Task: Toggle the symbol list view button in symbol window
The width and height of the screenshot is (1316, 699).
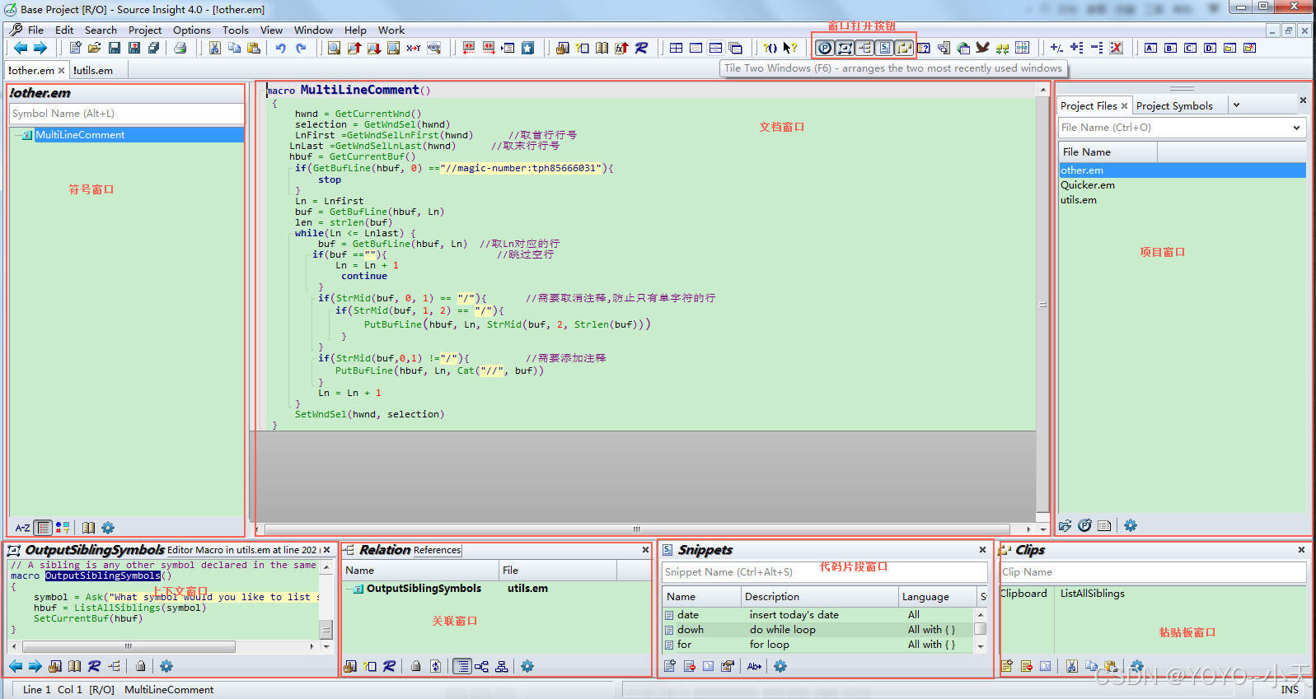Action: [44, 528]
